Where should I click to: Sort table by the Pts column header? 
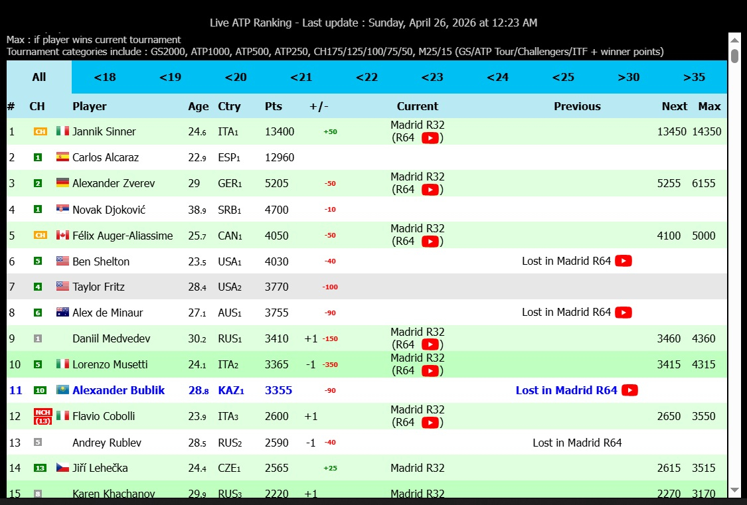tap(273, 106)
